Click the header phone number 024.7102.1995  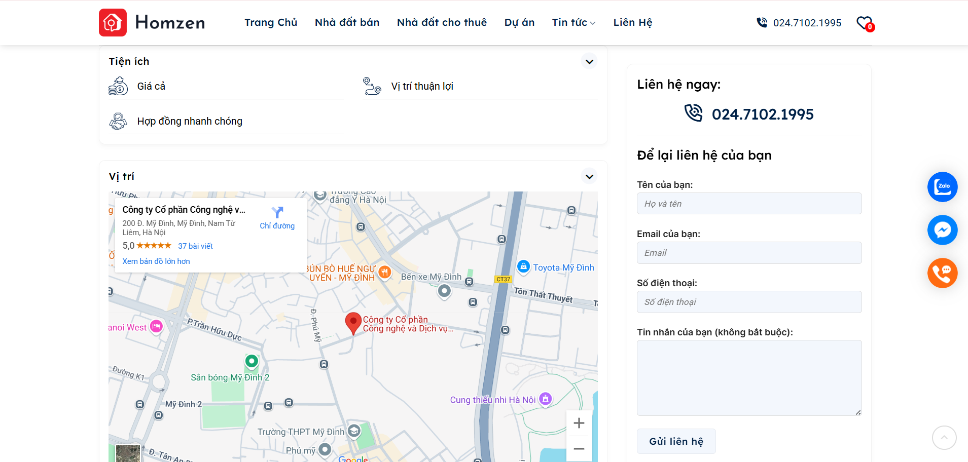(807, 23)
